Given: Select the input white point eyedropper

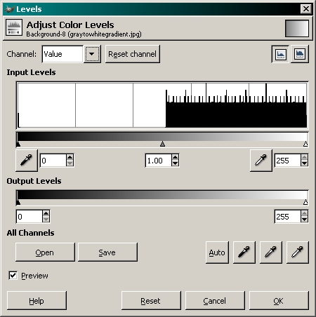Looking at the screenshot, I should tap(261, 161).
